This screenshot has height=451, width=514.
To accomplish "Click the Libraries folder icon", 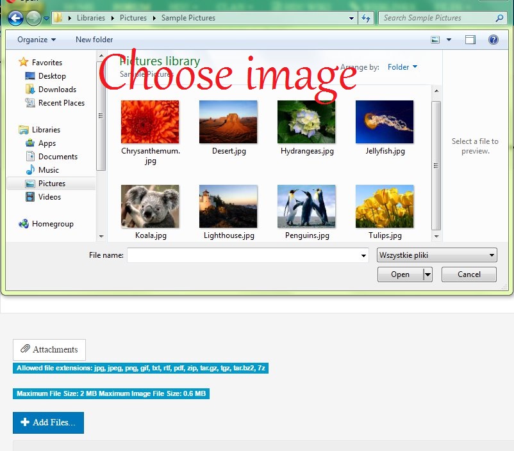I will 23,130.
